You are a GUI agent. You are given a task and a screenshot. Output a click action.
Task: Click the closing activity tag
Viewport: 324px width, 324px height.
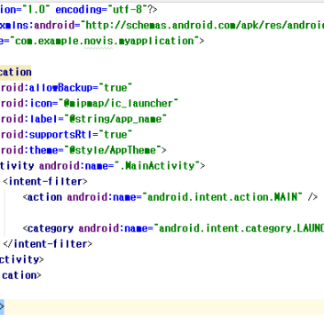[x=21, y=260]
